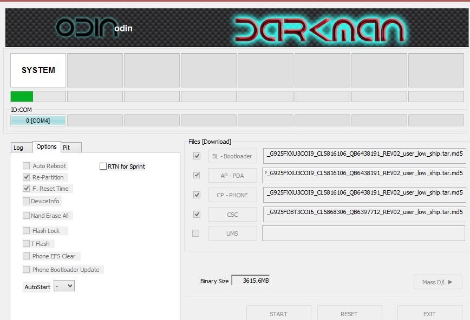Open the AutoStart dropdown
The image size is (470, 320).
coord(64,286)
